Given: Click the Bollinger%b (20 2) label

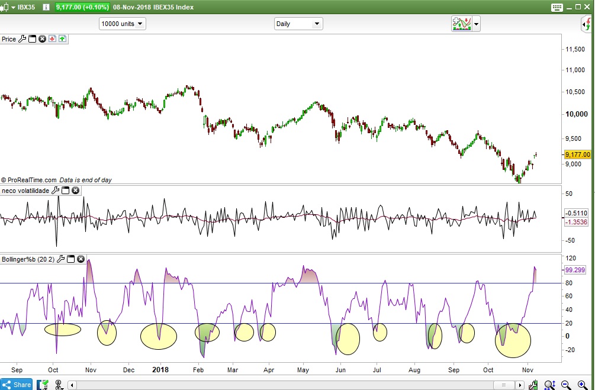Looking at the screenshot, I should point(28,259).
